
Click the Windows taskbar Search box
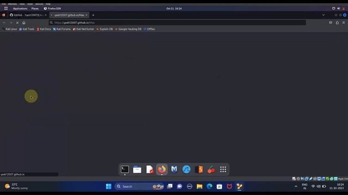139,186
